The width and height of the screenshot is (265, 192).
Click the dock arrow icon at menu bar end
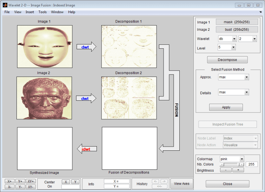(x=260, y=12)
